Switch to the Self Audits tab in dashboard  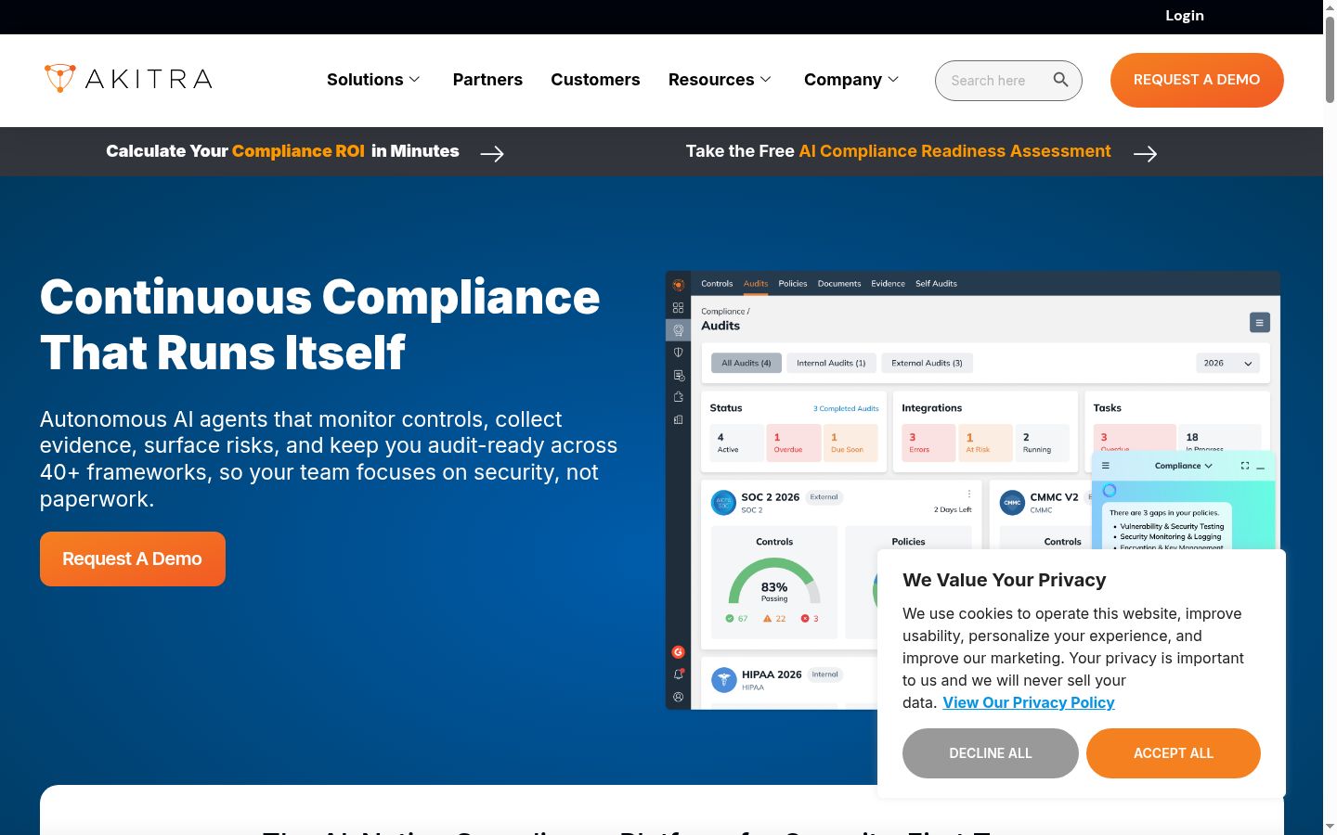pos(936,284)
